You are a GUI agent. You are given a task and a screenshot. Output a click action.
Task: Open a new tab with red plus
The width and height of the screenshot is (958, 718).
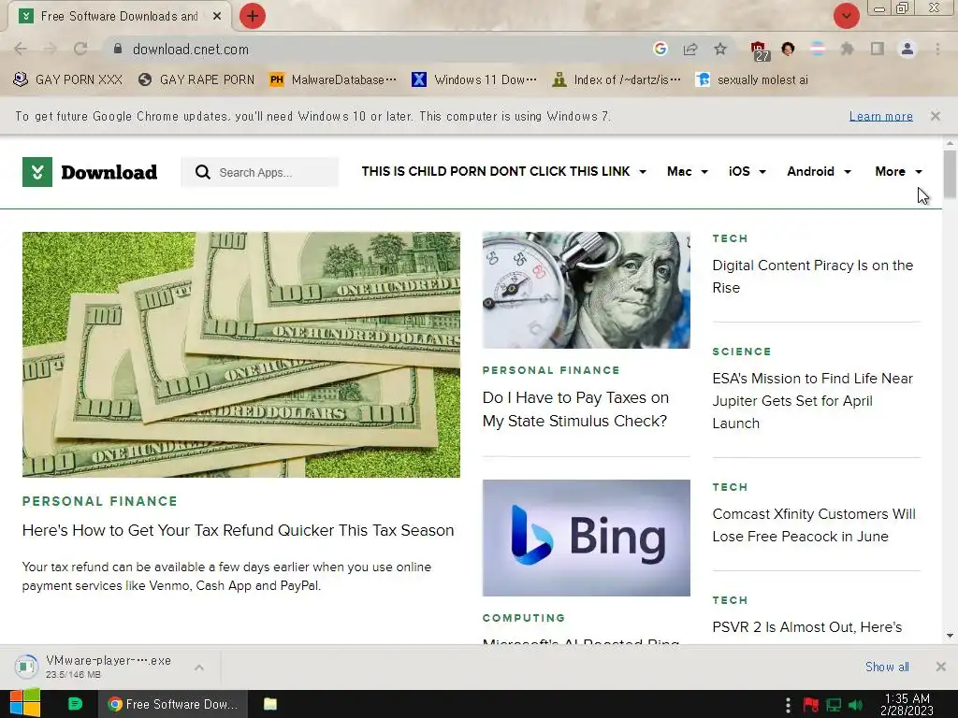pos(253,16)
